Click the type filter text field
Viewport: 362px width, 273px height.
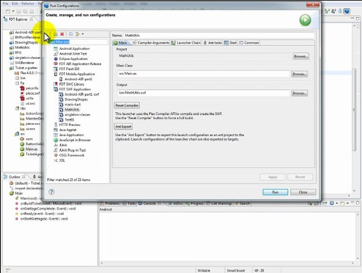pyautogui.click(x=77, y=42)
